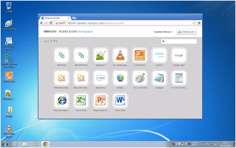Launch VLC media player from My Apps
This screenshot has height=148, width=236.
pos(120,55)
